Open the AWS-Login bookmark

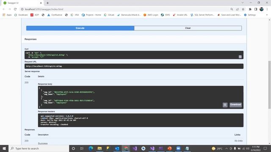pos(151,15)
